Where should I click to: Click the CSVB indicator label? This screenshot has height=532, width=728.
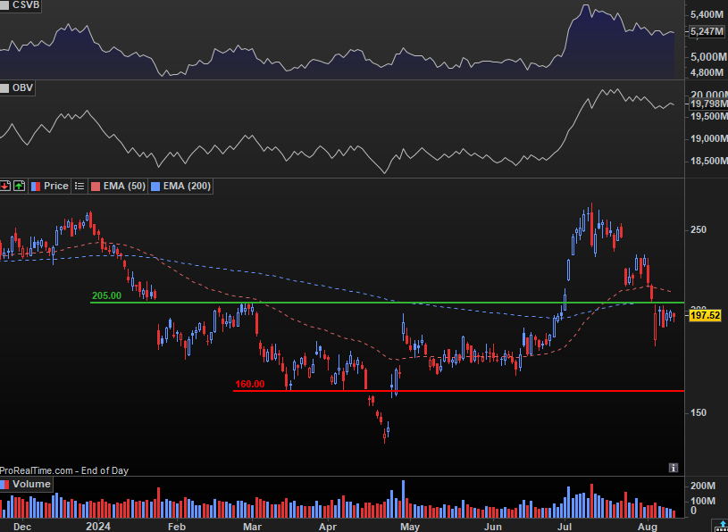(x=27, y=5)
